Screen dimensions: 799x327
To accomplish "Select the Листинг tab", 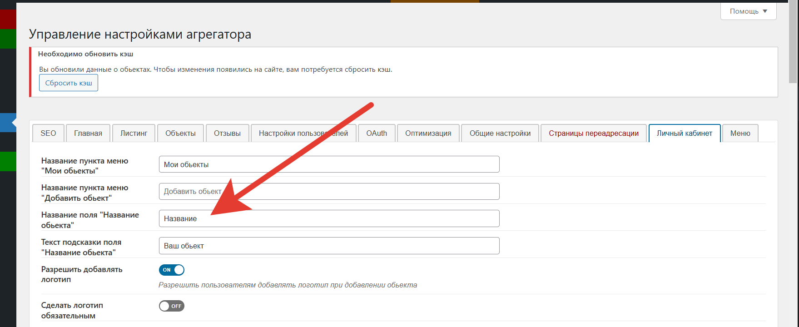I will click(134, 133).
